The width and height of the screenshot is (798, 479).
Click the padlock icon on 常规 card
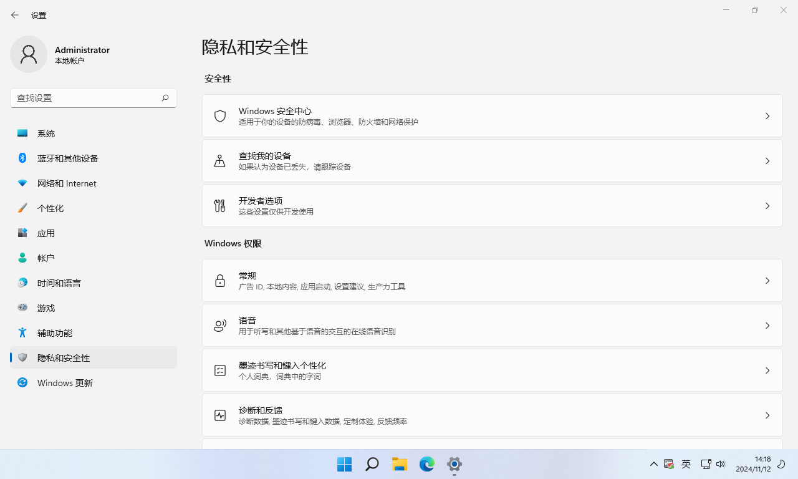pos(220,281)
